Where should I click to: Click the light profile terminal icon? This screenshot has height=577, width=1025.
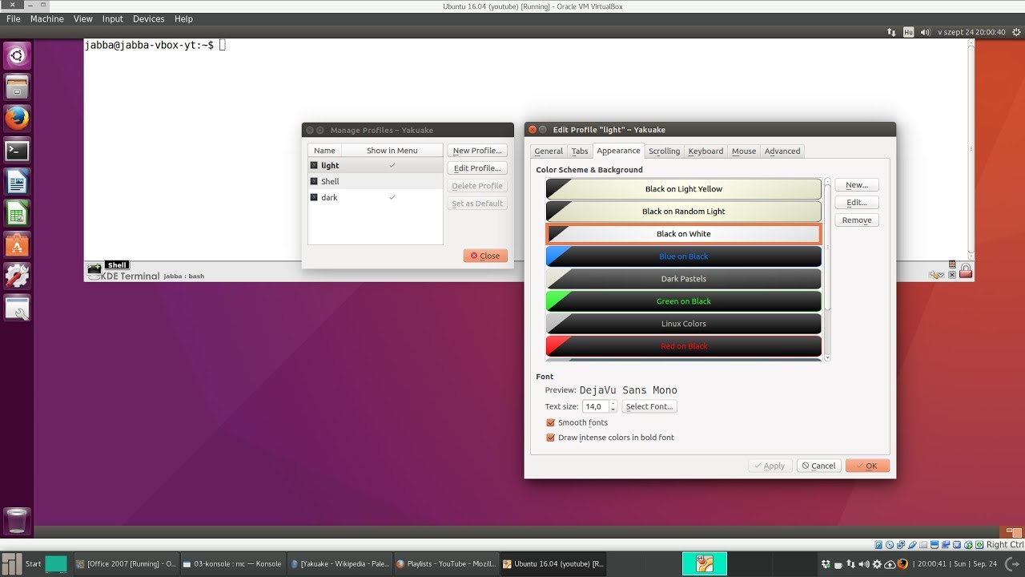pyautogui.click(x=314, y=165)
